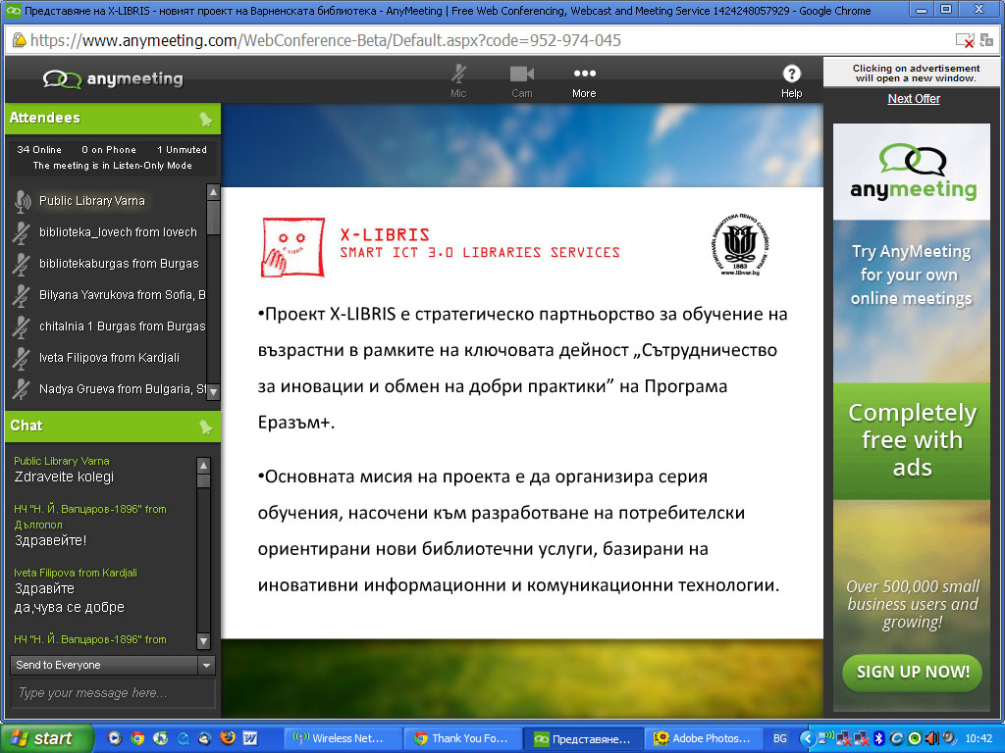Click the AnyMeeting logo in the header

113,78
